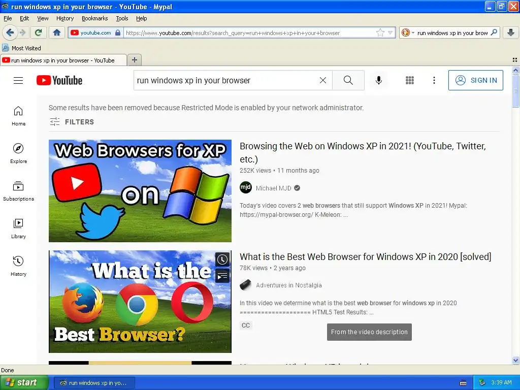520x390 pixels.
Task: Click the SIGN IN button
Action: coord(475,80)
